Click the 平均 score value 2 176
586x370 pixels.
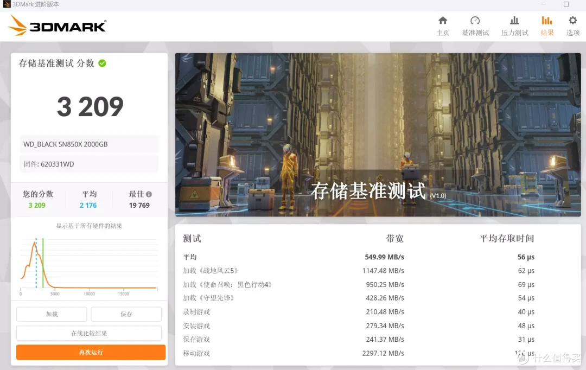(x=88, y=205)
